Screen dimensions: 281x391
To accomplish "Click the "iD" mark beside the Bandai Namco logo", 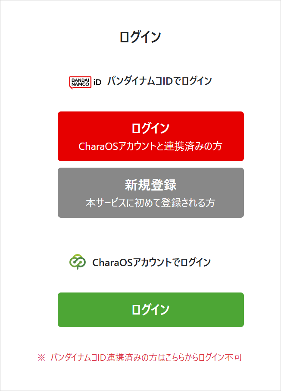I will click(97, 82).
